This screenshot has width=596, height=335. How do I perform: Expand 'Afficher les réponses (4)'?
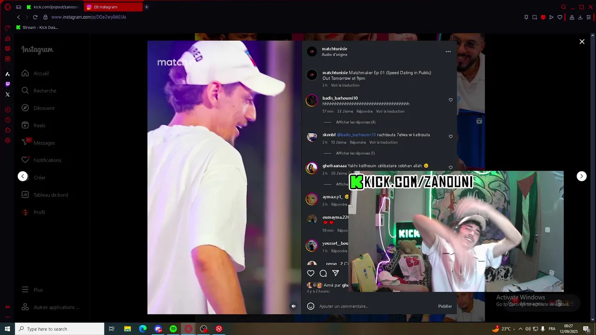(356, 122)
